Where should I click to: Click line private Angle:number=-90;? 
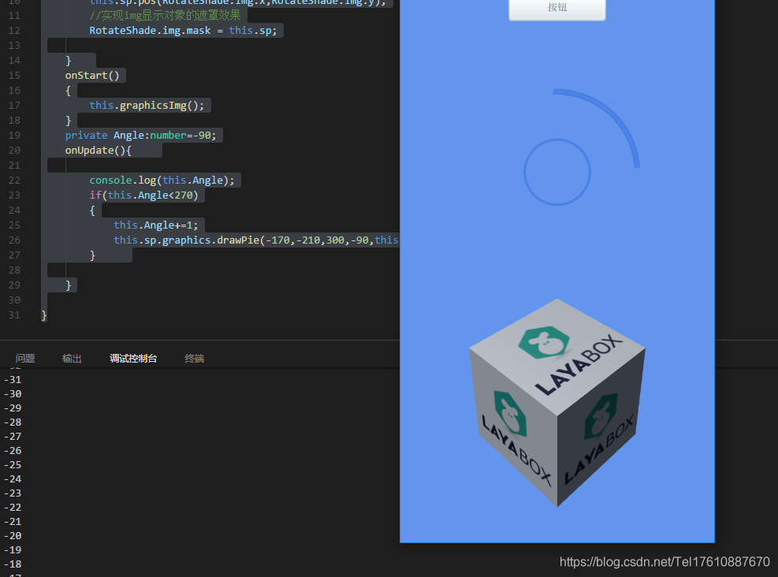141,136
